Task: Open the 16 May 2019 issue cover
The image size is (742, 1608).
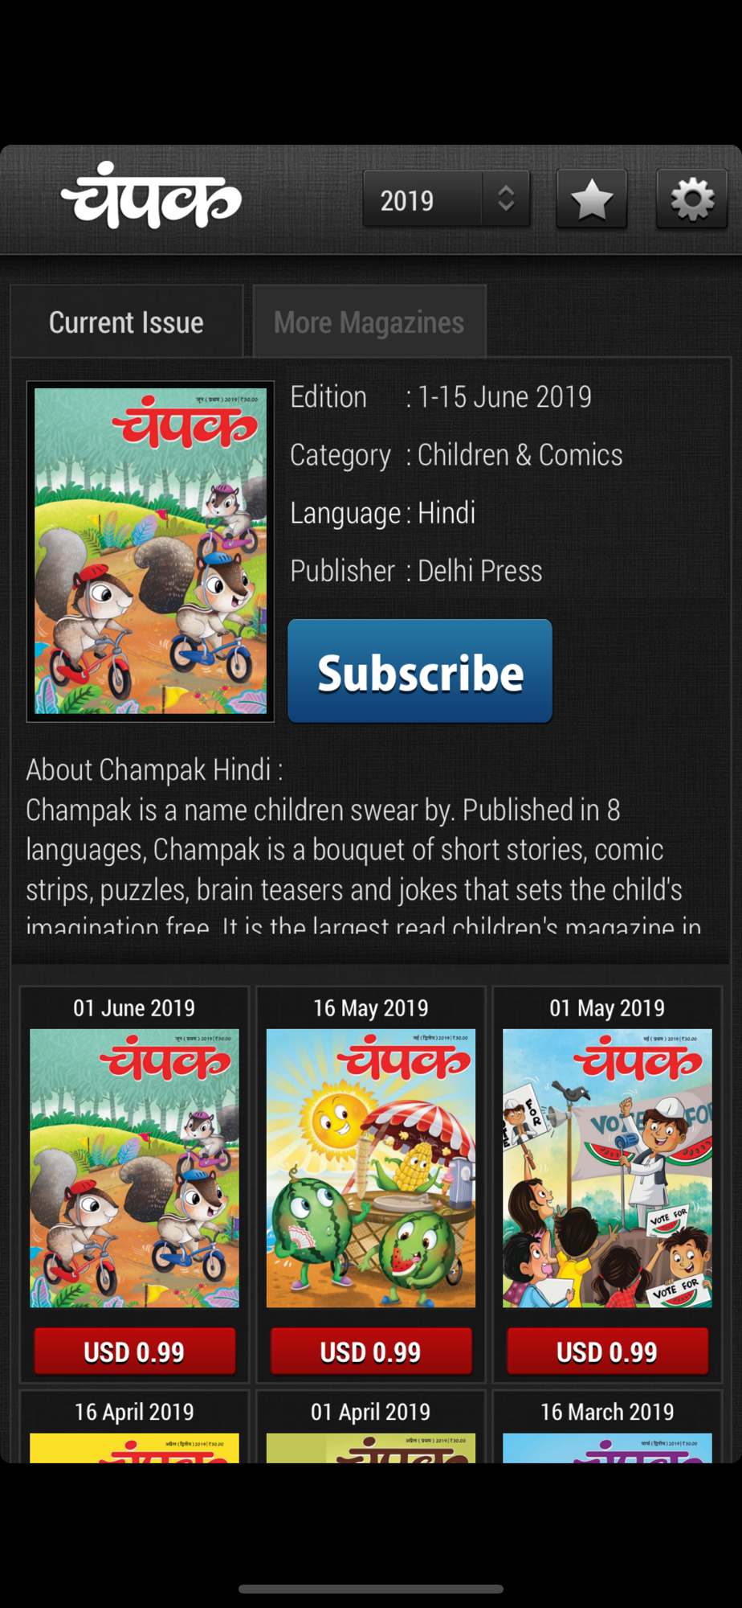Action: pyautogui.click(x=371, y=1168)
